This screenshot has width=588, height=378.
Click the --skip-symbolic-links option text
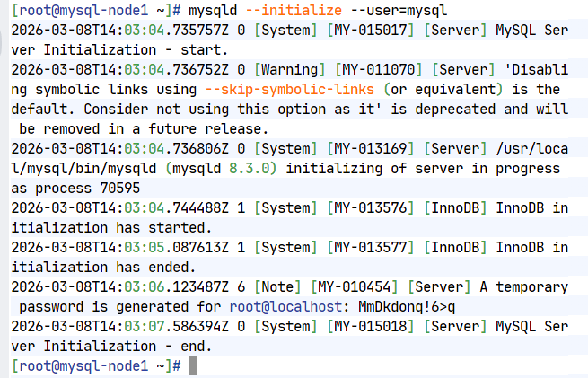[x=289, y=89]
